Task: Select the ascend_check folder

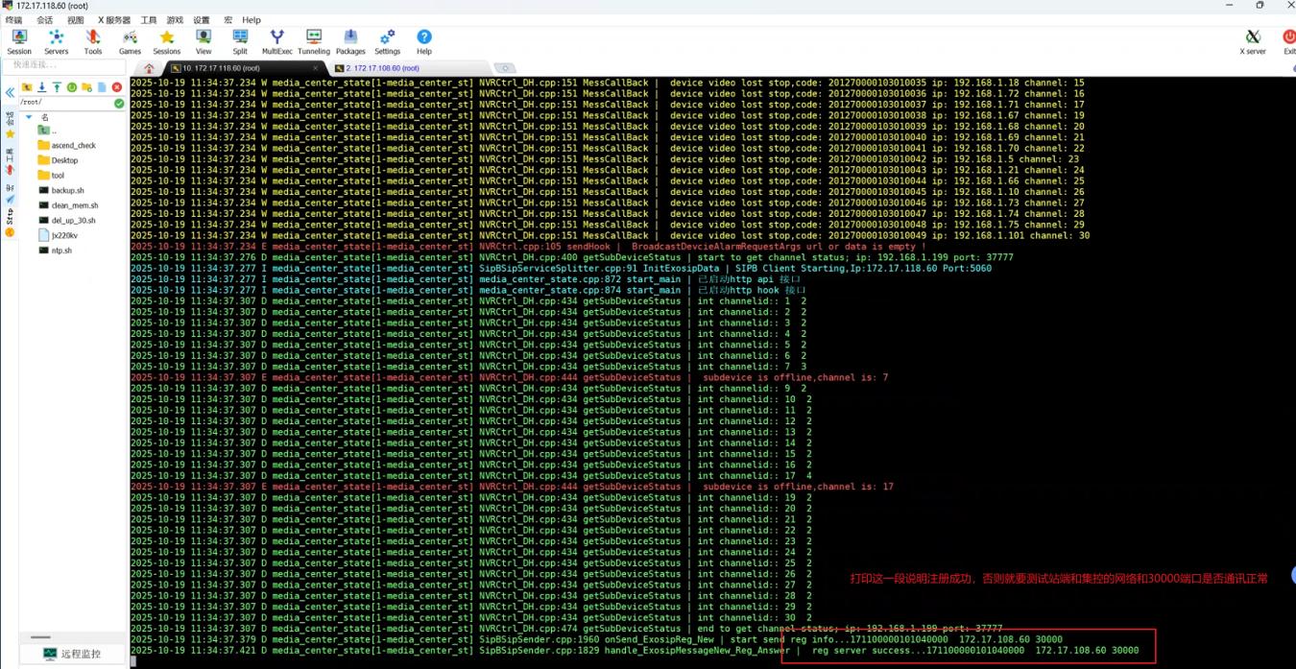Action: point(73,146)
